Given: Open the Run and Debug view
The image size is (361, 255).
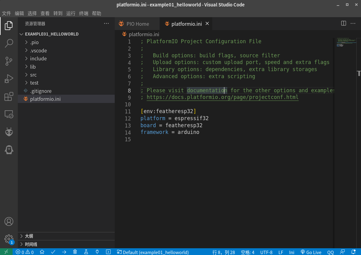Looking at the screenshot, I should coord(9,79).
